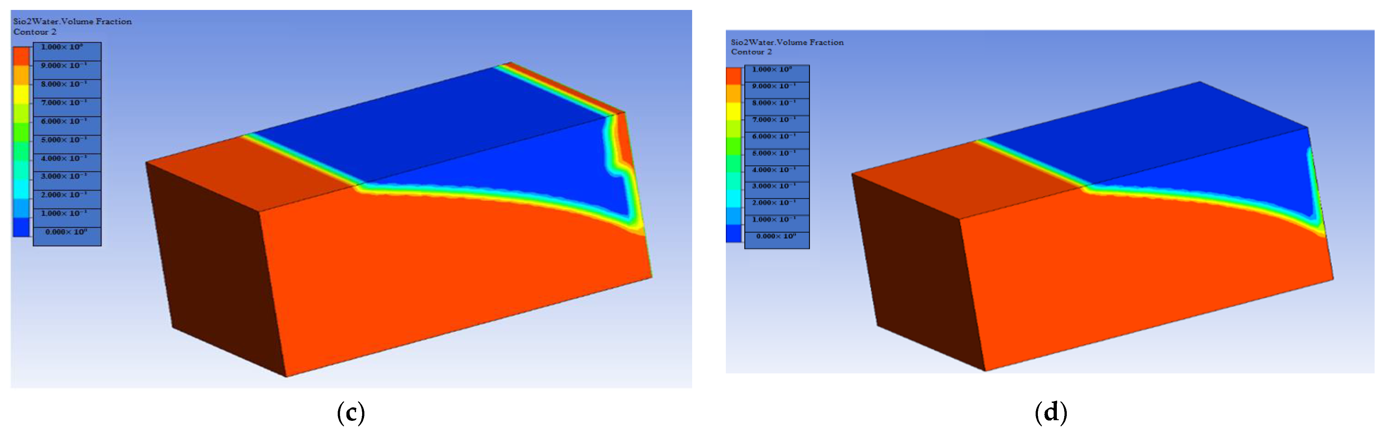The height and width of the screenshot is (433, 1383).
Task: Click the dark blue legend swatch in panel (c)
Action: (22, 227)
